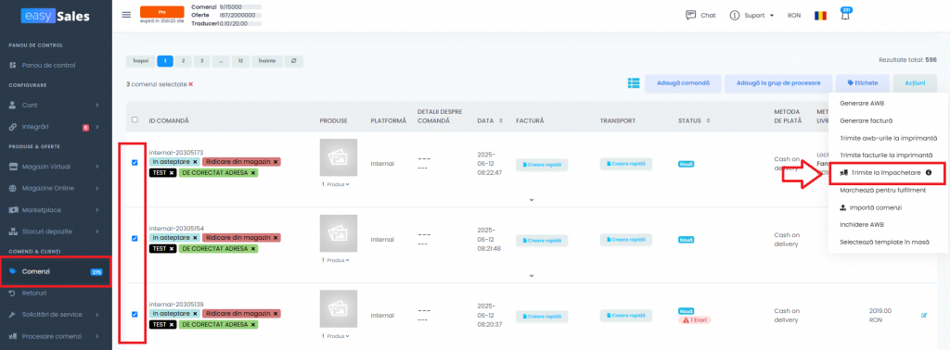Click the refresh icon in pagination
Screen dimensions: 950x350
(x=293, y=61)
